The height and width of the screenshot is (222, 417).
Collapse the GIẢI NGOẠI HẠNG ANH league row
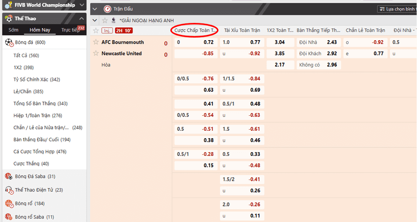click(94, 20)
